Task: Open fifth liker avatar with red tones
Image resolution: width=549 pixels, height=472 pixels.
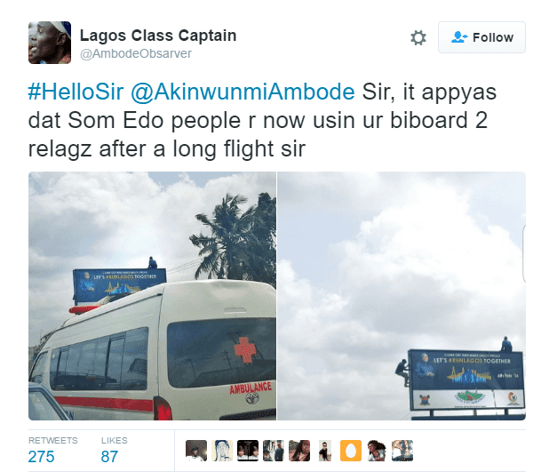Action: click(x=299, y=451)
